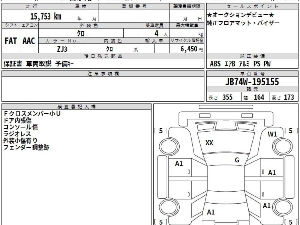
Task: Select the 車両取説 item
Action: click(39, 64)
